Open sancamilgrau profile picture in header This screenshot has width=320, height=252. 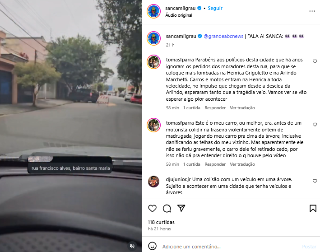[x=153, y=11]
